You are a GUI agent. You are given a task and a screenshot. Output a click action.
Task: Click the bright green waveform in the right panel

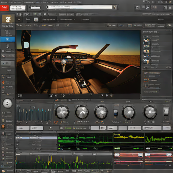click(158, 138)
